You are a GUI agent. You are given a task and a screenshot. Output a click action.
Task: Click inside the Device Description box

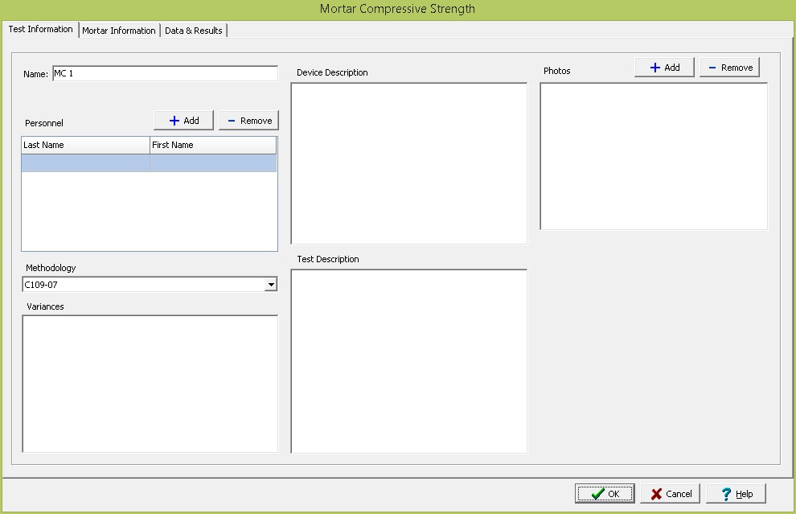point(408,163)
